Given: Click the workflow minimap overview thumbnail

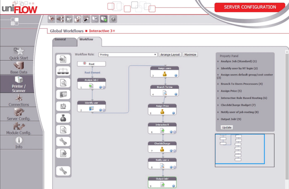Looking at the screenshot, I should 240,149.
